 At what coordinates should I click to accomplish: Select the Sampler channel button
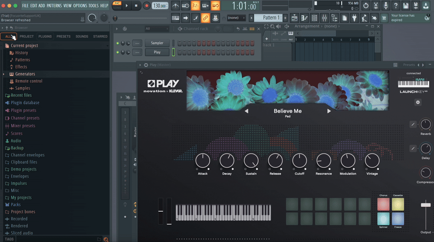[x=157, y=43]
